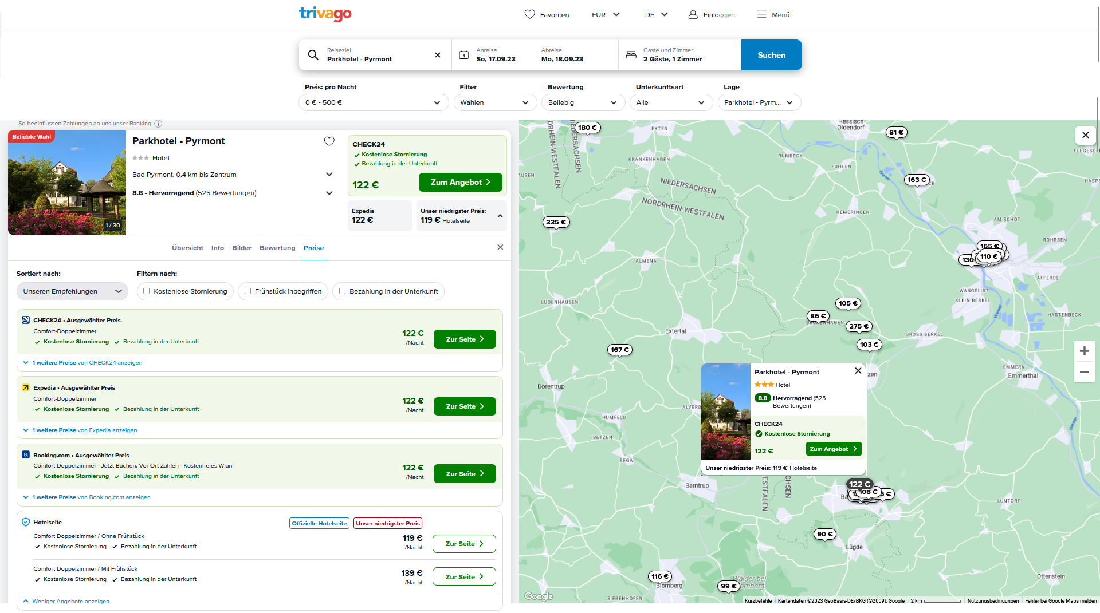Select the 90 € map price marker
The width and height of the screenshot is (1100, 613).
pos(825,534)
